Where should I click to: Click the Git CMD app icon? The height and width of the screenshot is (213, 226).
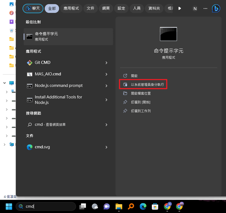[x=30, y=63]
